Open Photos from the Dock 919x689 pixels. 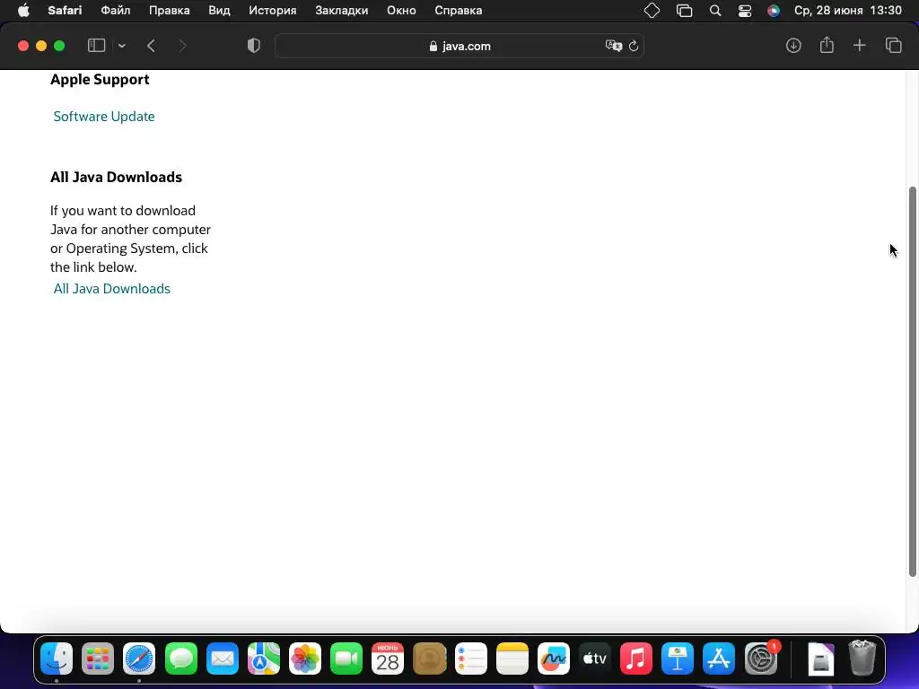click(x=305, y=659)
